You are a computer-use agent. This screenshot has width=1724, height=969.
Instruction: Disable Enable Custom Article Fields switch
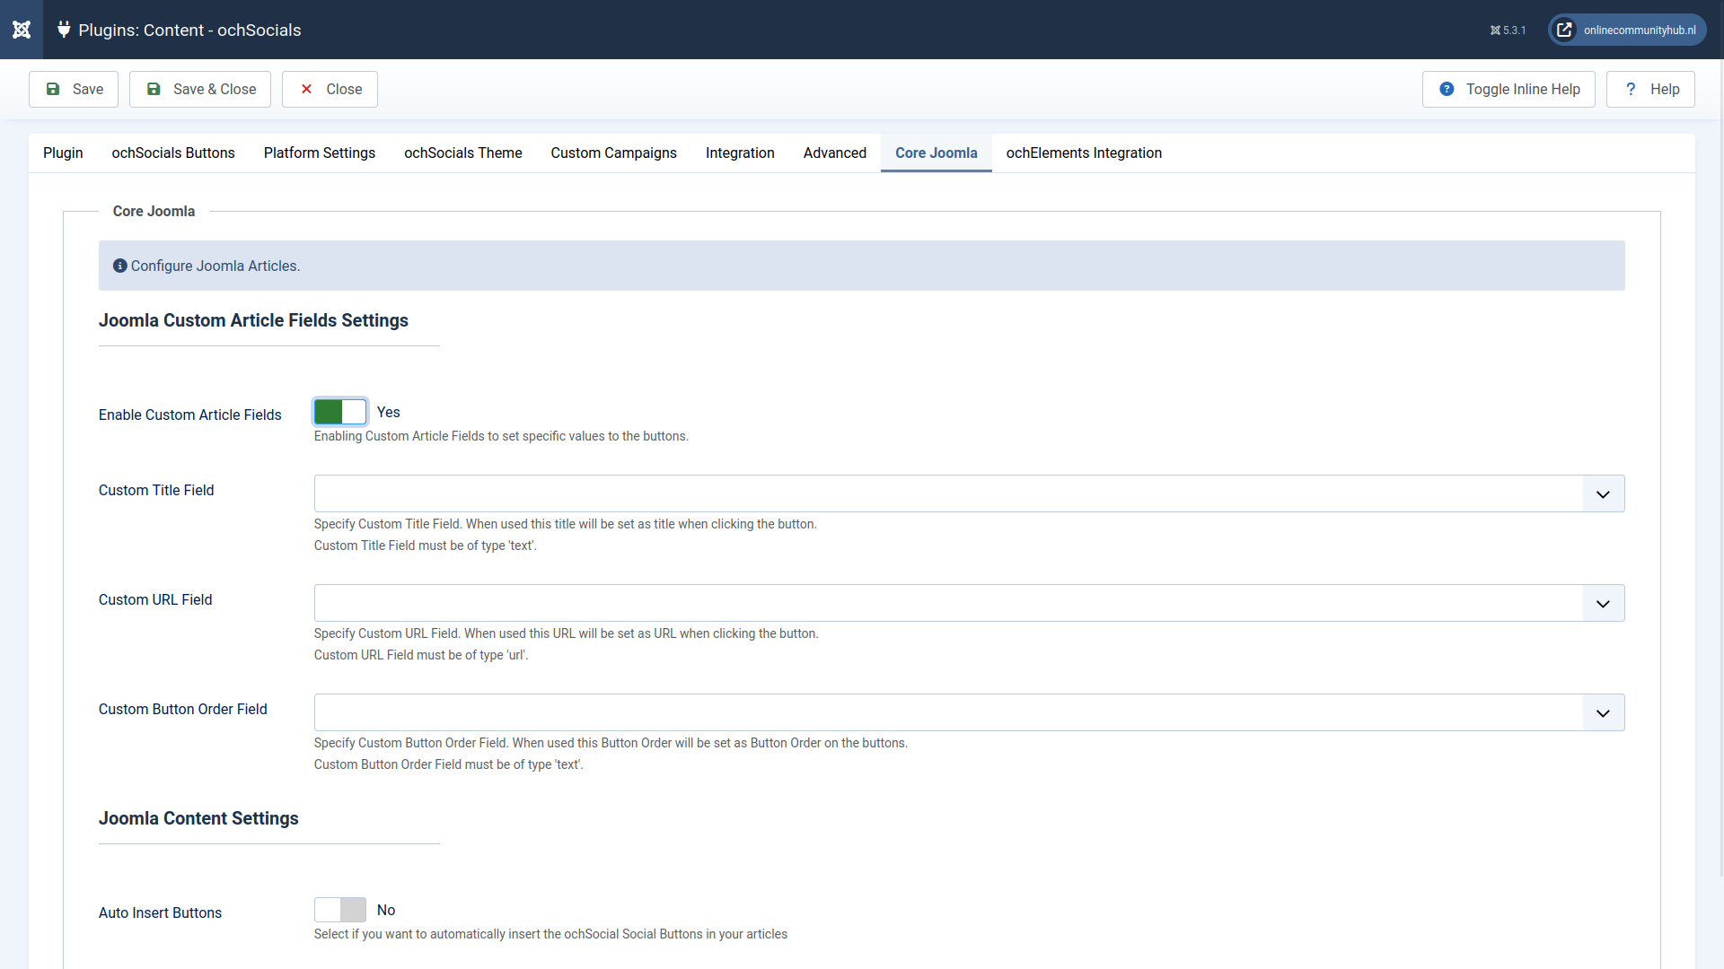(340, 412)
